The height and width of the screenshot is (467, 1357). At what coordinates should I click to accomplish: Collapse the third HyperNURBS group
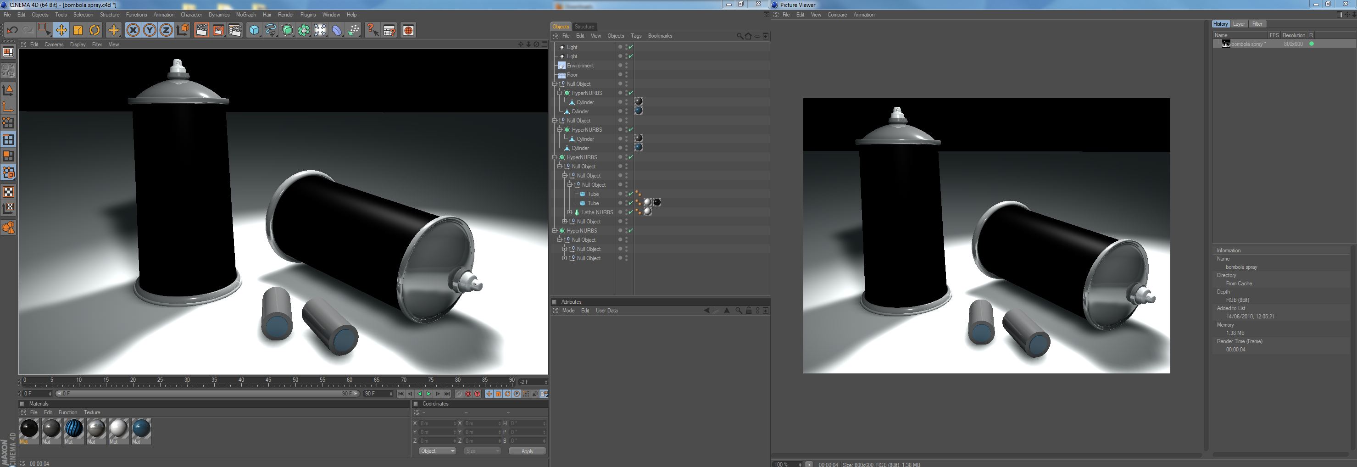pyautogui.click(x=555, y=157)
